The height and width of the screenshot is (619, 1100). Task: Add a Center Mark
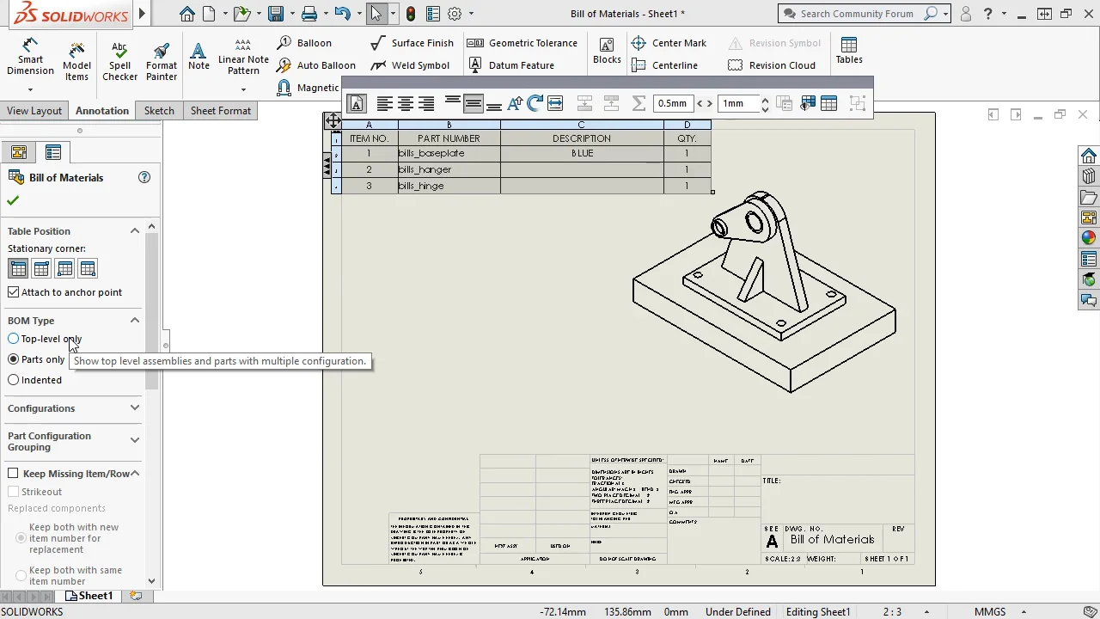pyautogui.click(x=669, y=43)
